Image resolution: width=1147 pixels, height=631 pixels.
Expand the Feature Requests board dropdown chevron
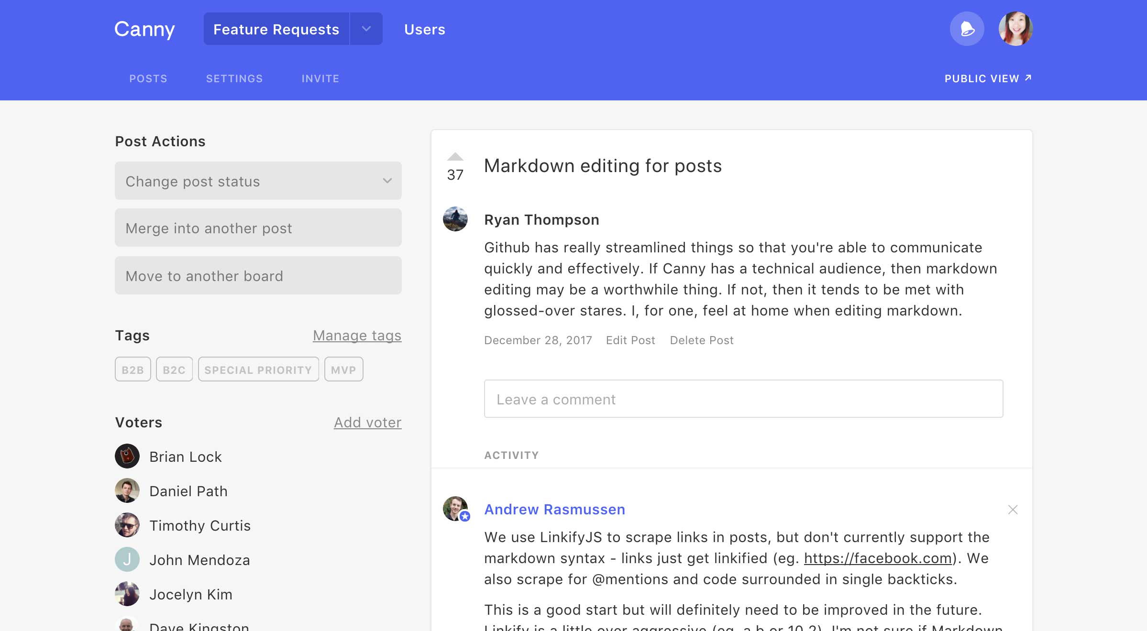coord(366,29)
